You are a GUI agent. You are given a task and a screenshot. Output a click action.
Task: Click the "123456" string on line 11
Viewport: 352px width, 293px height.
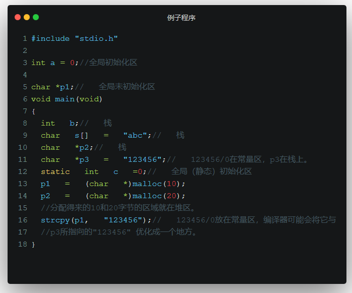(142, 160)
